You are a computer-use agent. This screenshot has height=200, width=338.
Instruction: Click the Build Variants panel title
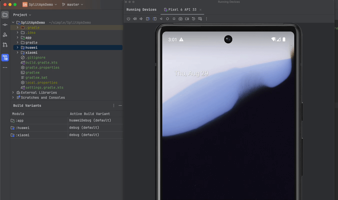pyautogui.click(x=27, y=105)
